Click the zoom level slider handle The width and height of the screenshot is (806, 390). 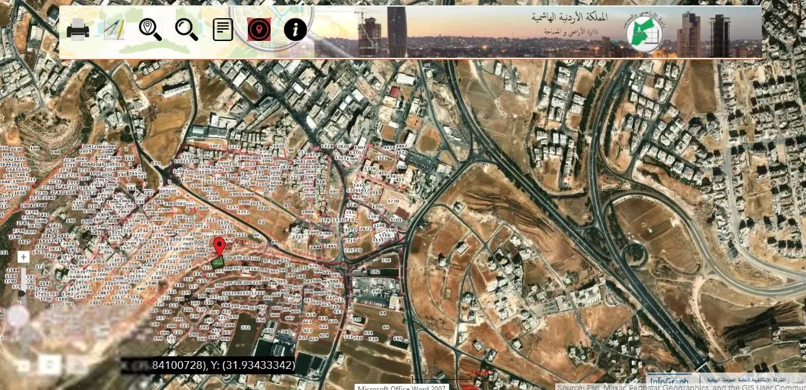tap(22, 294)
